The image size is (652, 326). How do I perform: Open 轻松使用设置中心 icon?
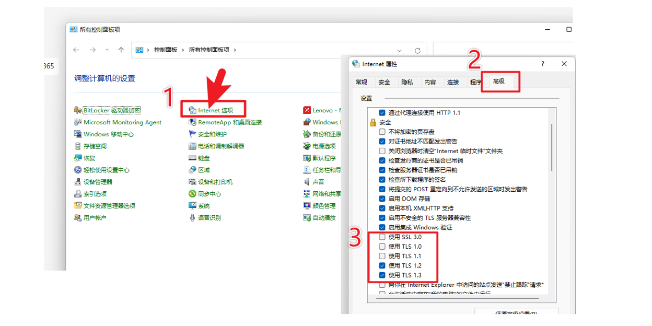78,170
